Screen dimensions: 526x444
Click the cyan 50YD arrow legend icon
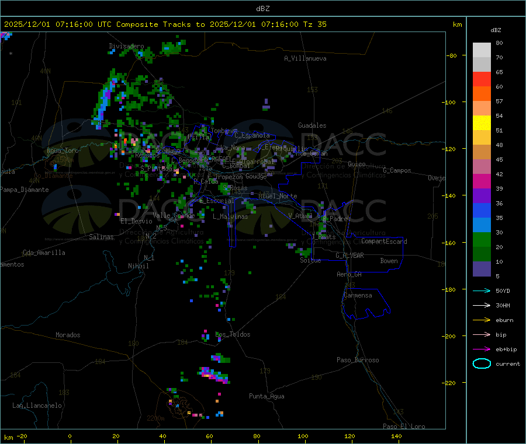pos(482,291)
